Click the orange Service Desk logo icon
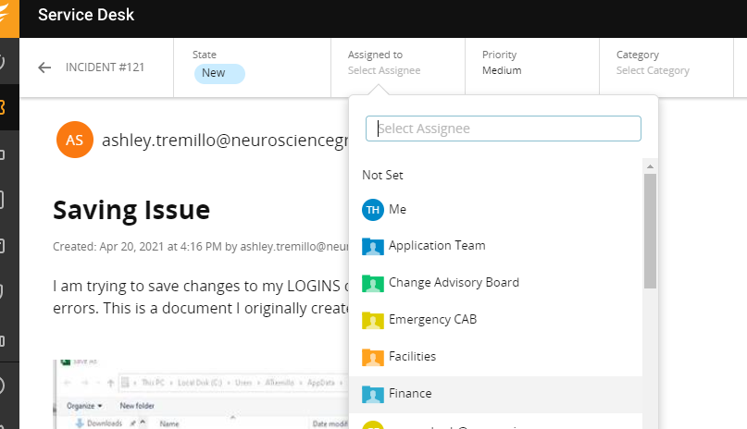The height and width of the screenshot is (429, 747). pos(8,18)
